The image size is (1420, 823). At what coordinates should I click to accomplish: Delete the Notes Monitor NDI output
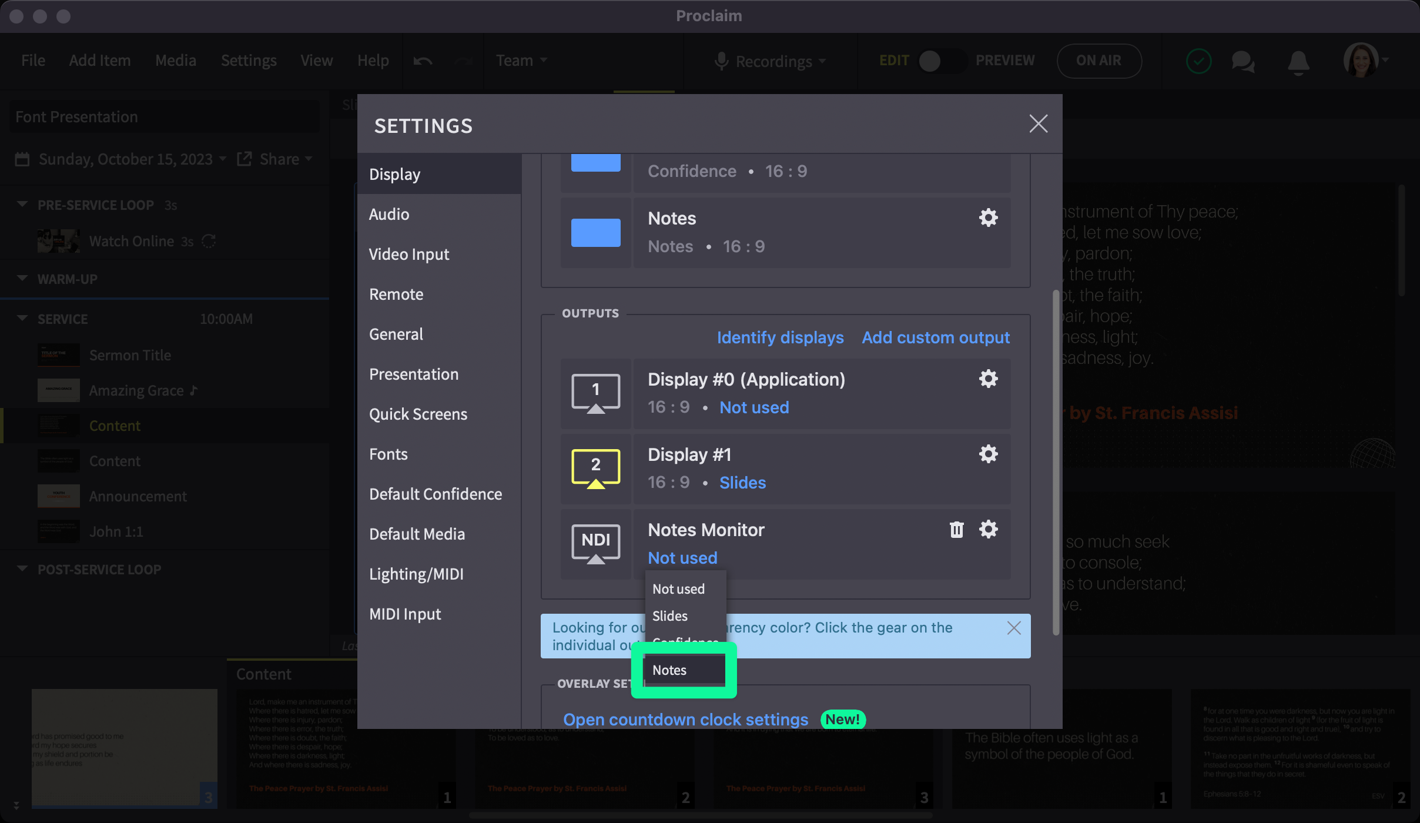pos(956,530)
